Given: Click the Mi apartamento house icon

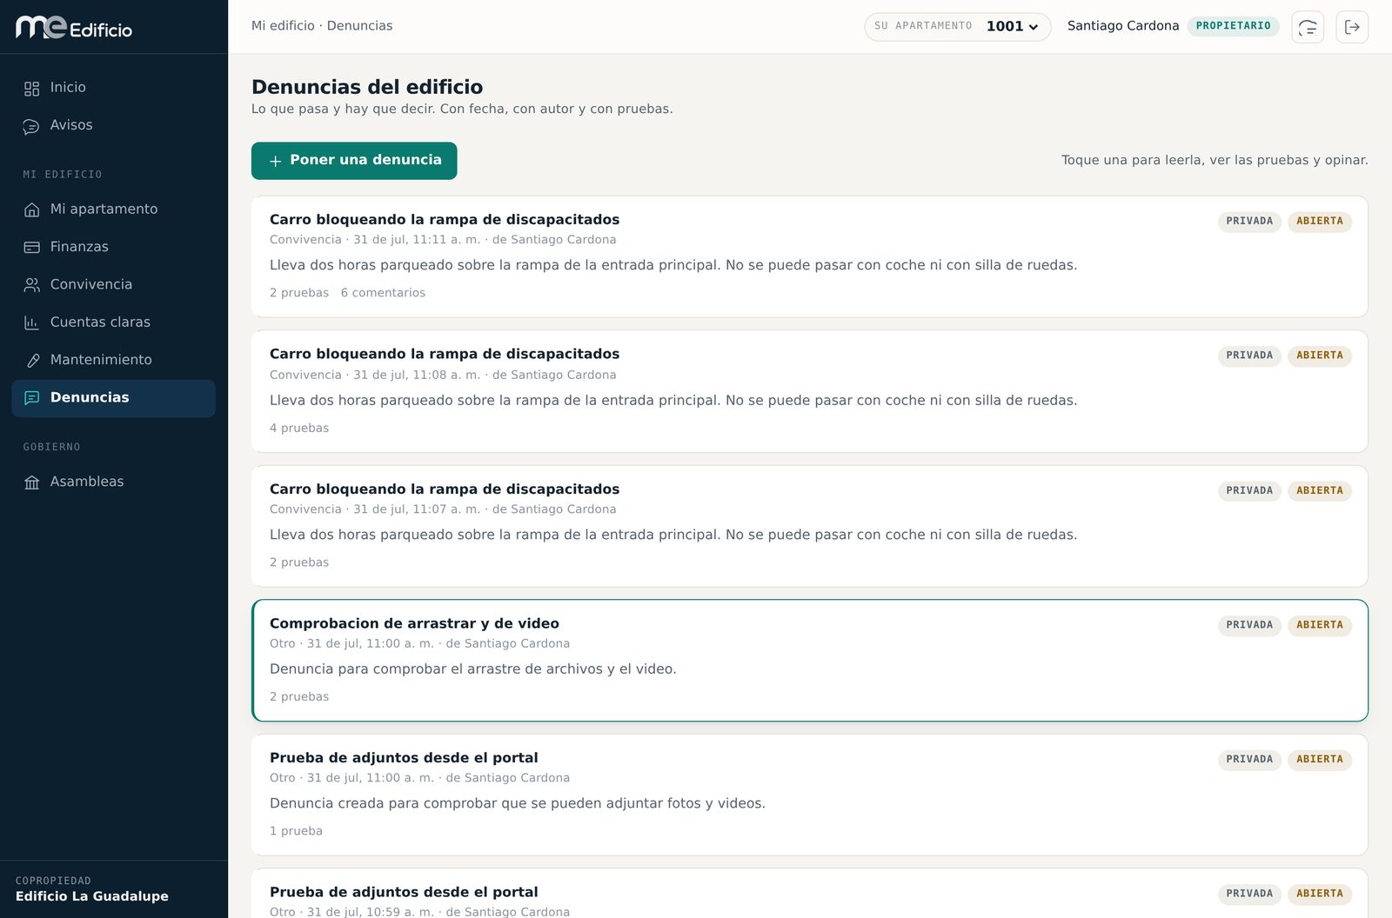Looking at the screenshot, I should (32, 210).
